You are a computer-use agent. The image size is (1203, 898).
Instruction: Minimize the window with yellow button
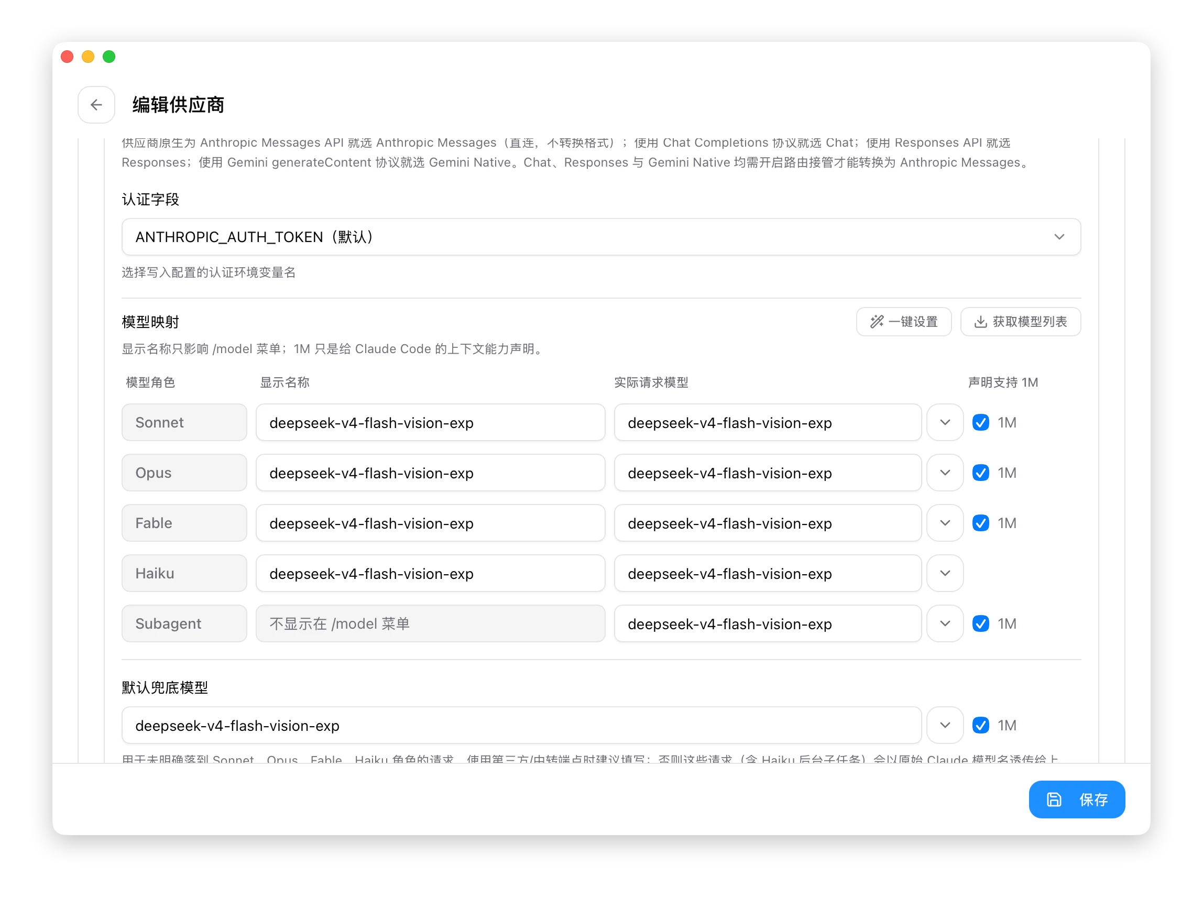[x=88, y=57]
